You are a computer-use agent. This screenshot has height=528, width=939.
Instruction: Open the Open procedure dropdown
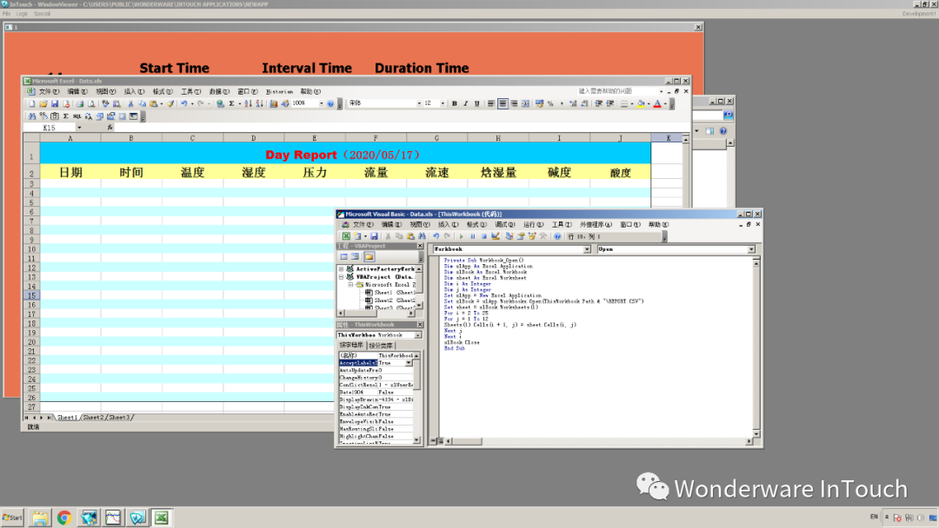(x=751, y=248)
